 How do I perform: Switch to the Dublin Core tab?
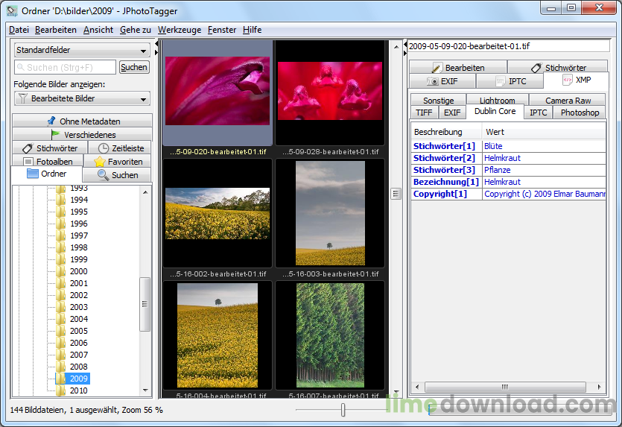[495, 111]
